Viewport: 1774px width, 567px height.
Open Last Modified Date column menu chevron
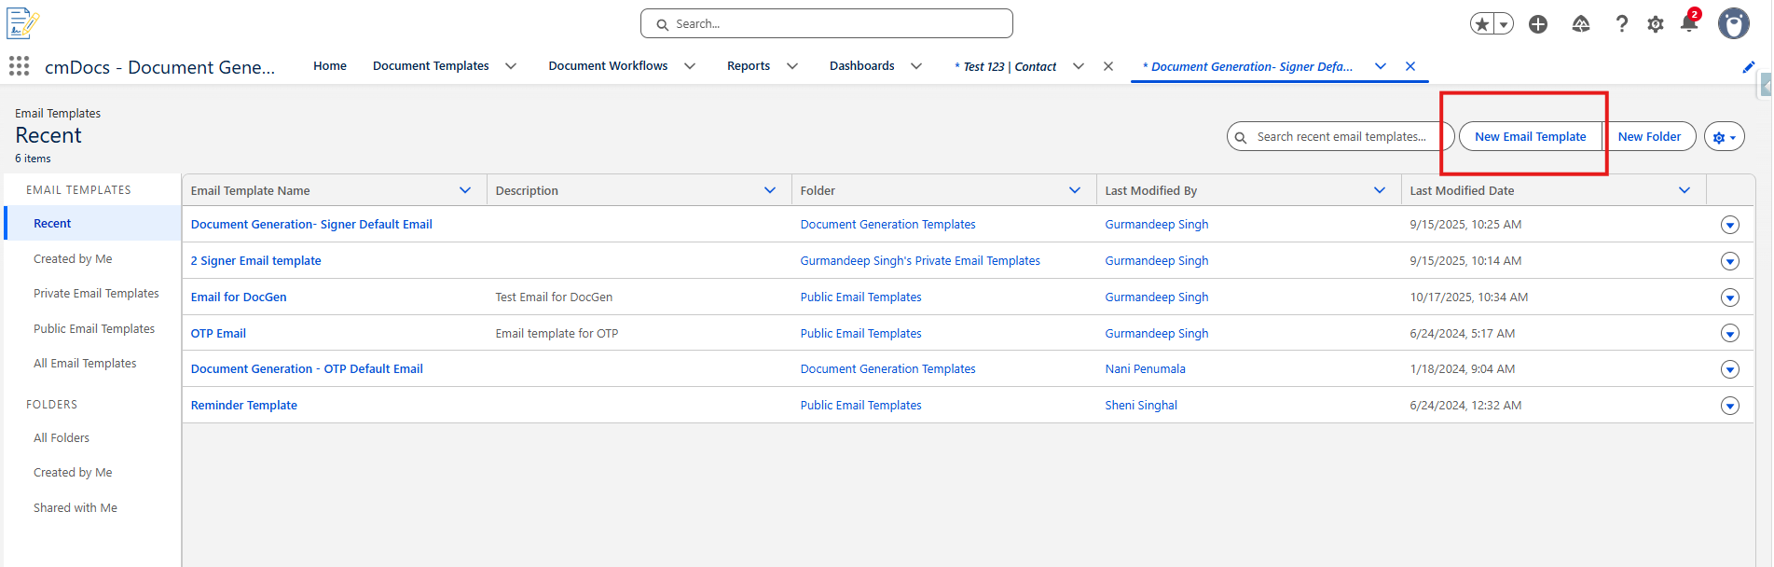(x=1685, y=190)
